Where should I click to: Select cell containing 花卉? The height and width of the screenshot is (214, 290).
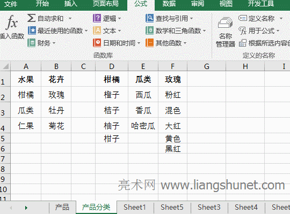56,79
